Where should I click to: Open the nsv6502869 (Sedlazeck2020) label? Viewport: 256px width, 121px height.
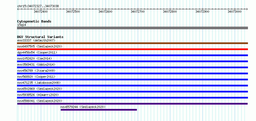pyautogui.click(x=40, y=89)
